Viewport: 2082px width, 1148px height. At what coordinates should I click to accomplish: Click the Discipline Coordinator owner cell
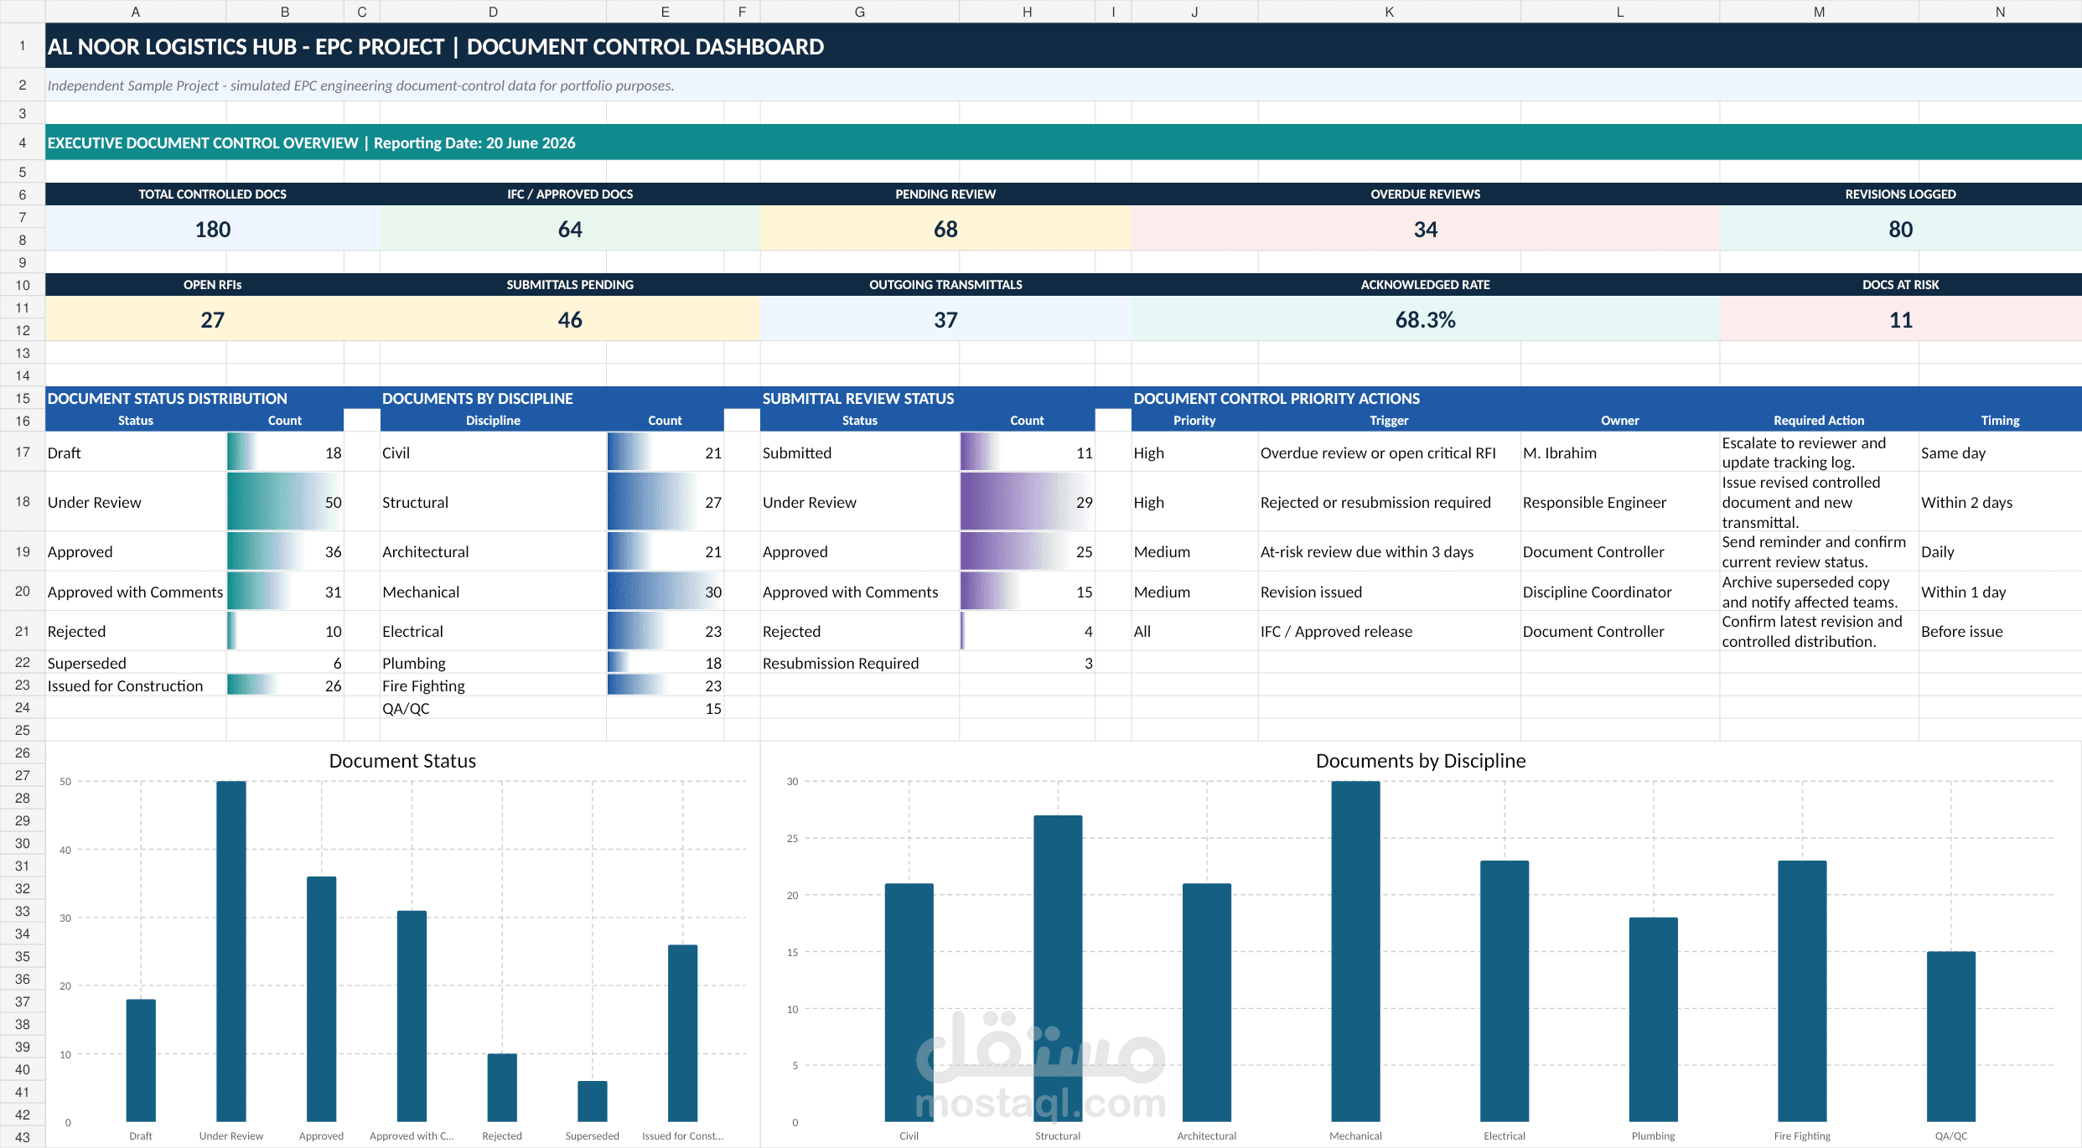(x=1619, y=592)
